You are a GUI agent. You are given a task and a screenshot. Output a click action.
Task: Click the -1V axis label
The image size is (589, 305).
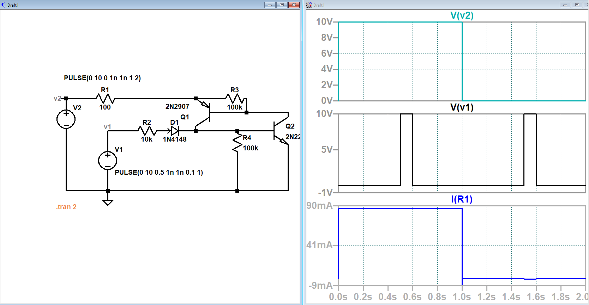(325, 193)
